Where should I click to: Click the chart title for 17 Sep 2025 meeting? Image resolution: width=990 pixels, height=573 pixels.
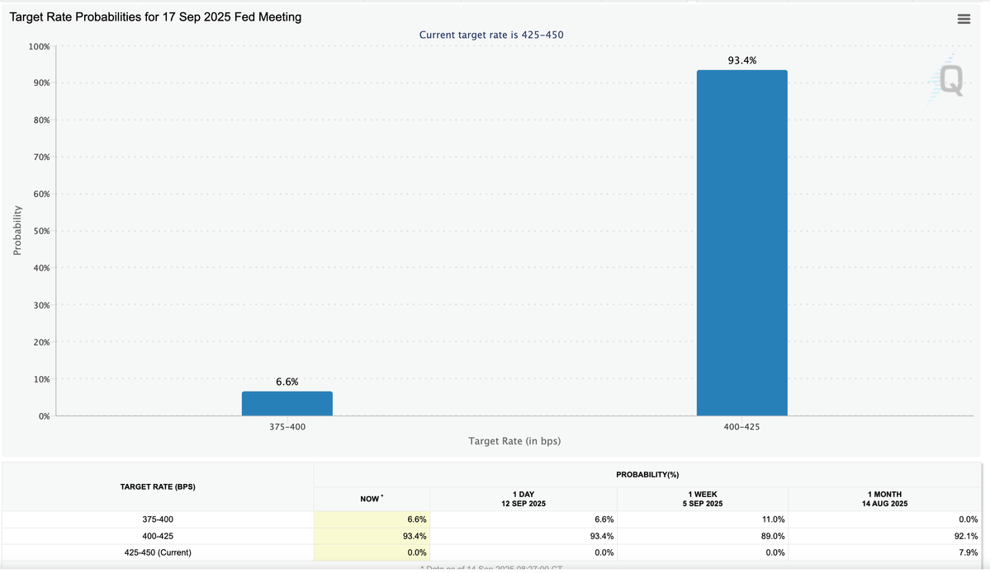155,17
